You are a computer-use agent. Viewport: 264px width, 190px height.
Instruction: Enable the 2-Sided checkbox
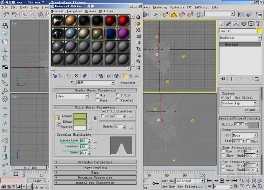(118, 95)
